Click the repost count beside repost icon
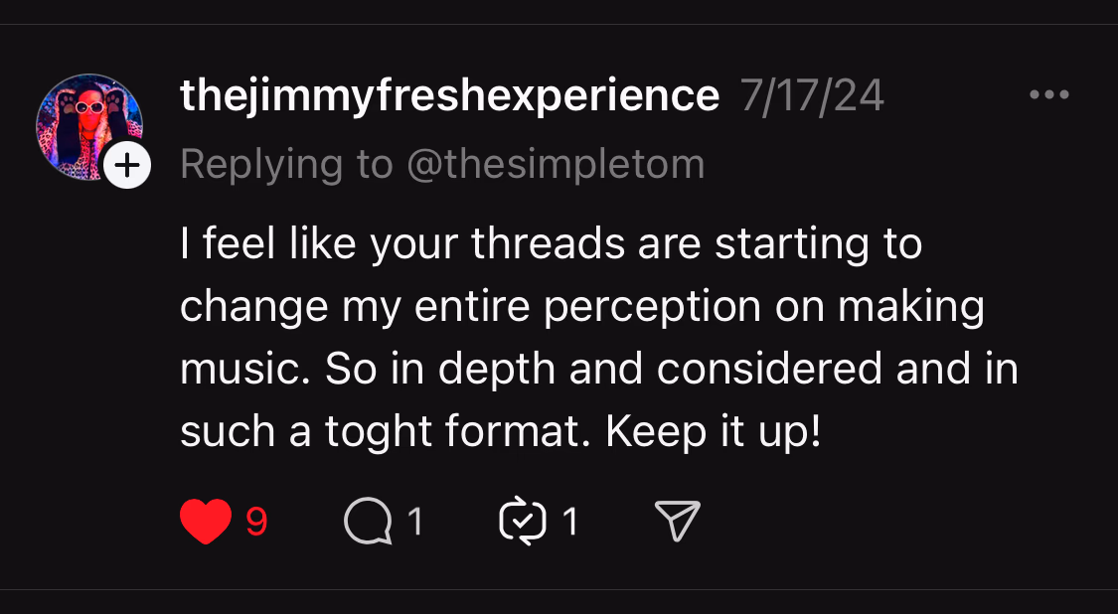 coord(570,522)
